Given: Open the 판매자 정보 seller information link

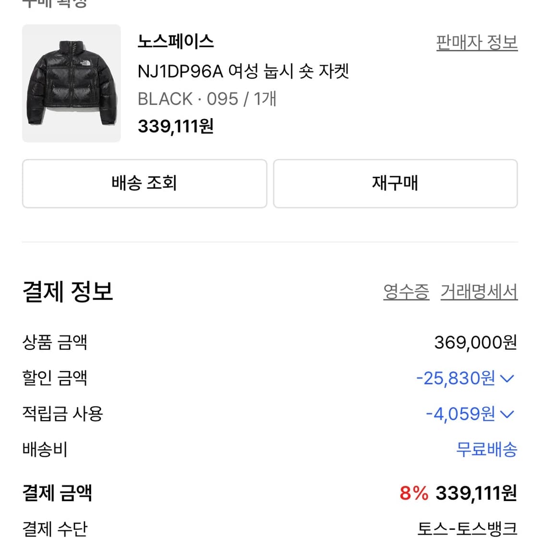Looking at the screenshot, I should click(477, 42).
